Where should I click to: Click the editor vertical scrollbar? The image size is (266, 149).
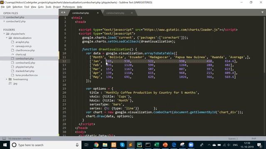[x=265, y=45]
